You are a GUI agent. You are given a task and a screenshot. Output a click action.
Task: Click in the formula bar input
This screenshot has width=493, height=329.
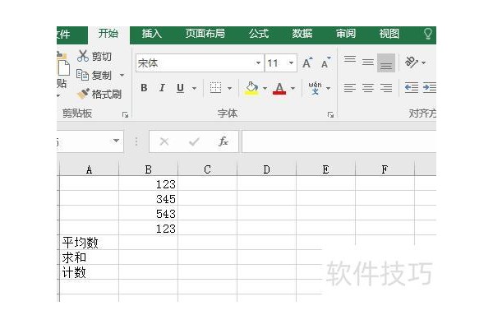pyautogui.click(x=339, y=141)
